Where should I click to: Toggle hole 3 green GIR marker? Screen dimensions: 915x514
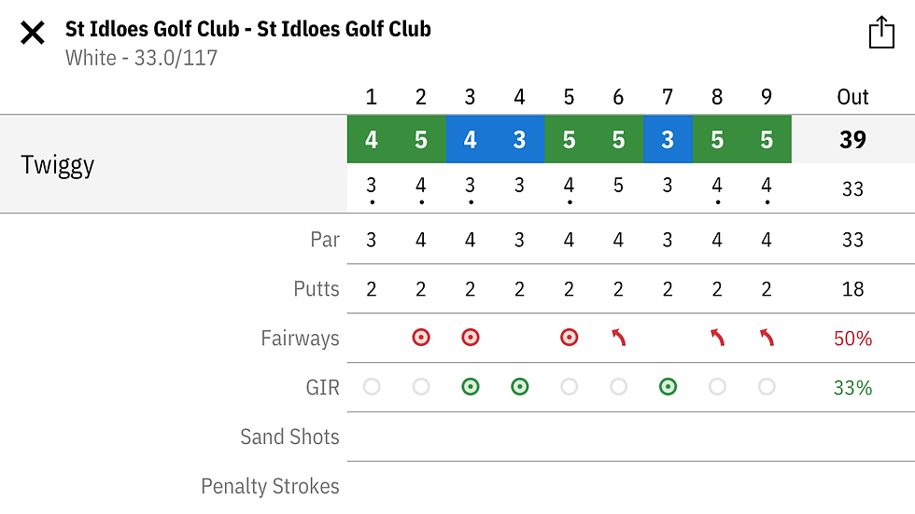[x=471, y=387]
